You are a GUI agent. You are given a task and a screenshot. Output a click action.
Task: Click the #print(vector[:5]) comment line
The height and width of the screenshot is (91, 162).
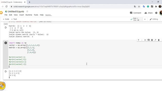(x=18, y=59)
